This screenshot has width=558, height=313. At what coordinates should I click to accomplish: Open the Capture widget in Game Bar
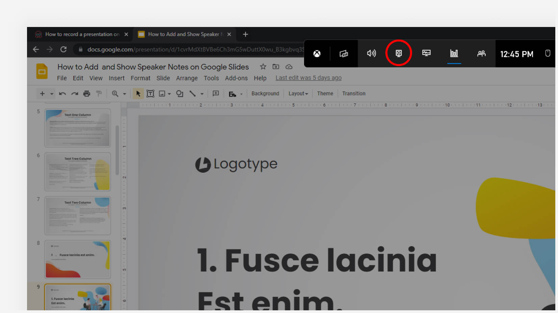pos(399,53)
